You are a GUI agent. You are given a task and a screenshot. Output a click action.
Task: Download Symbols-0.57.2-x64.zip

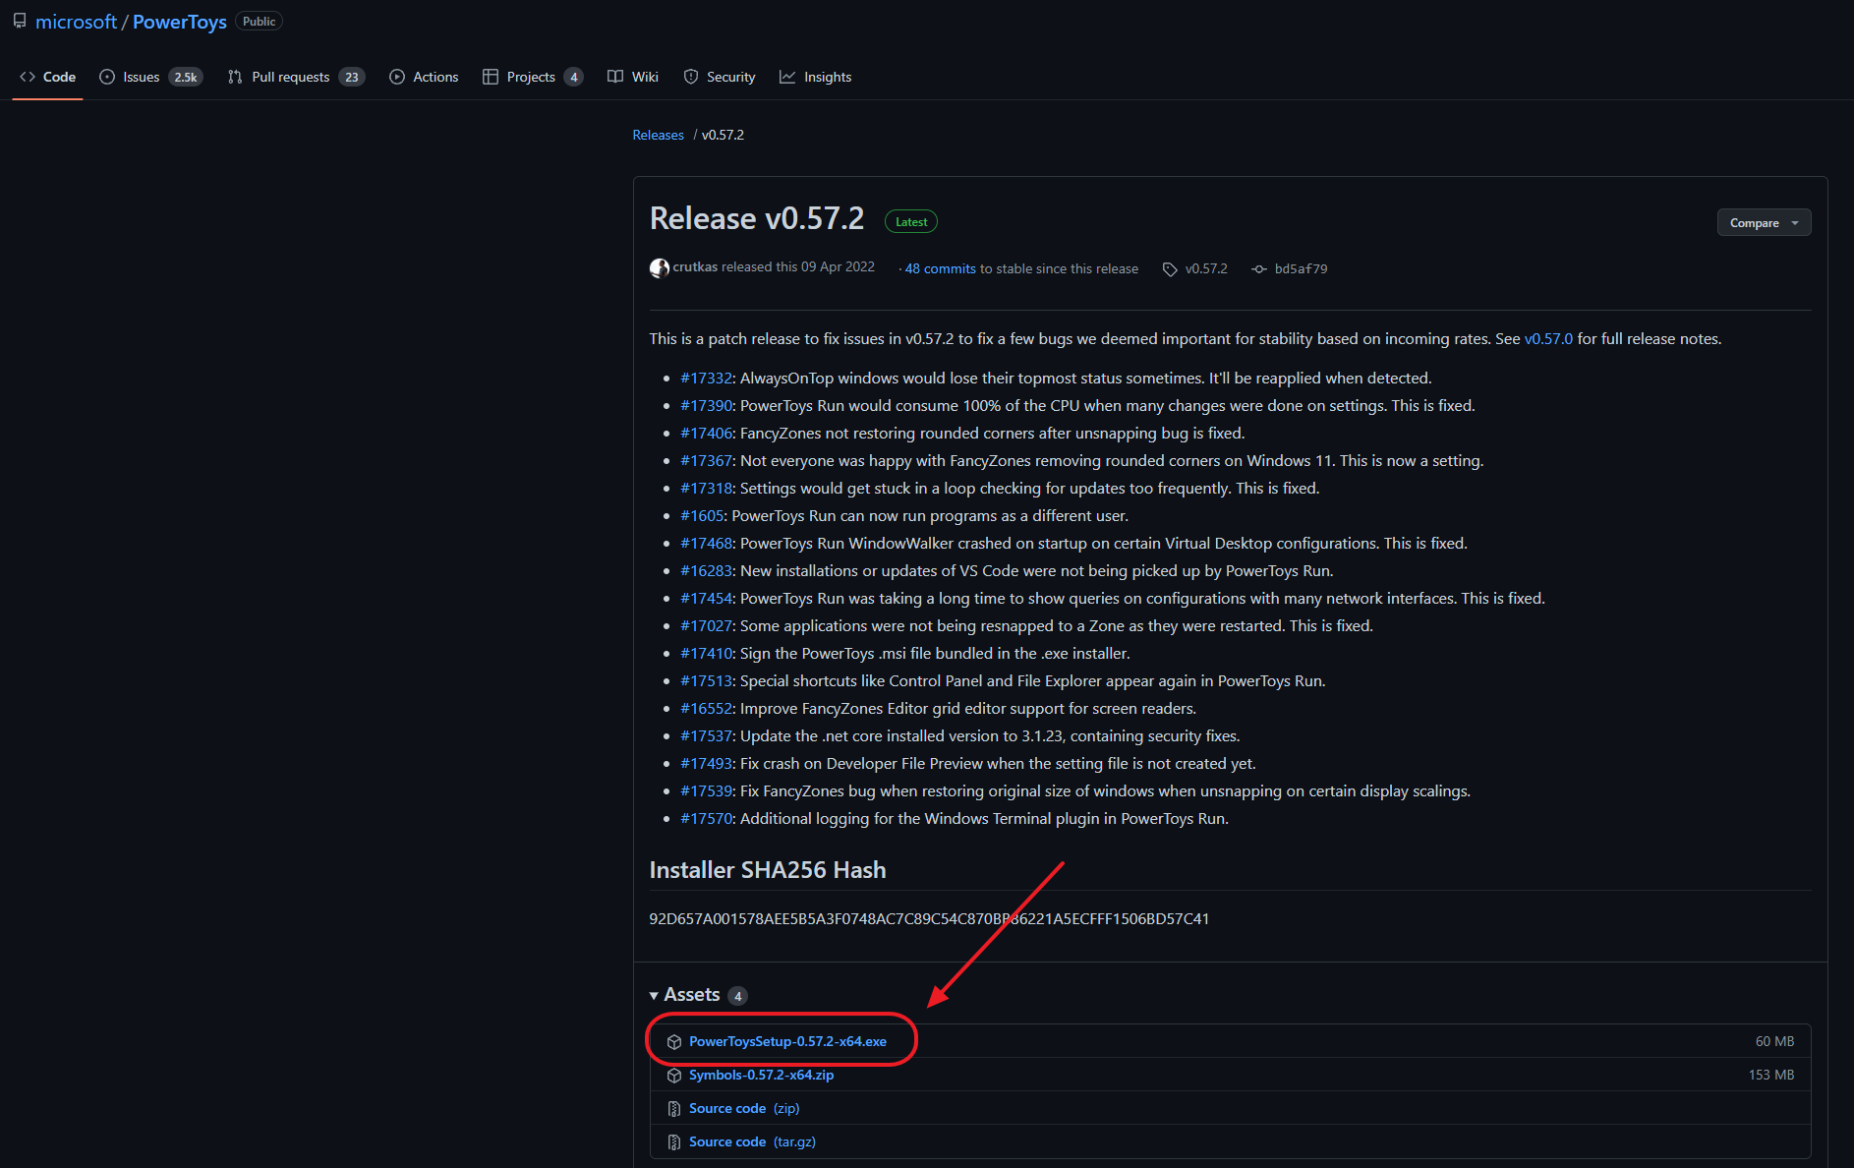[x=761, y=1075]
